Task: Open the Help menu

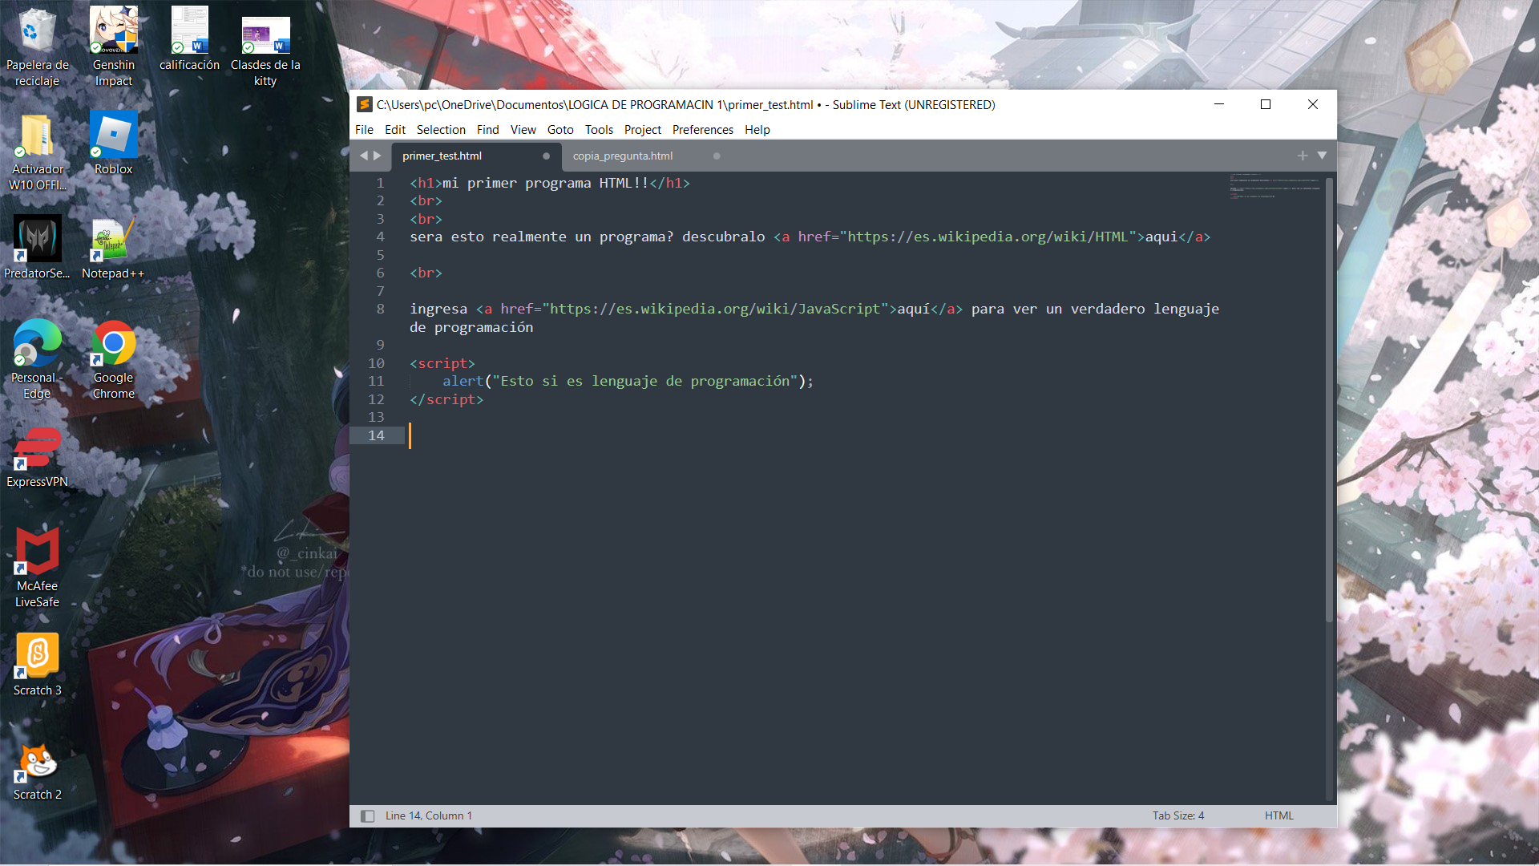Action: 757,130
